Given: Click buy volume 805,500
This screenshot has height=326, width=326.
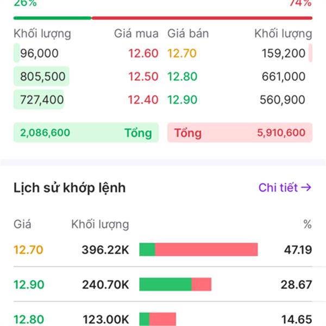Looking at the screenshot, I should (42, 77).
